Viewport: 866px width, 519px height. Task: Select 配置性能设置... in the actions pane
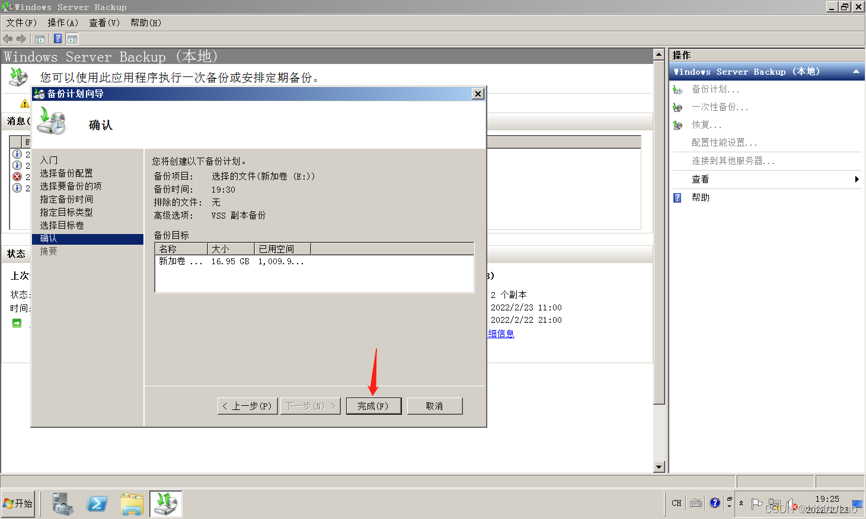click(724, 143)
